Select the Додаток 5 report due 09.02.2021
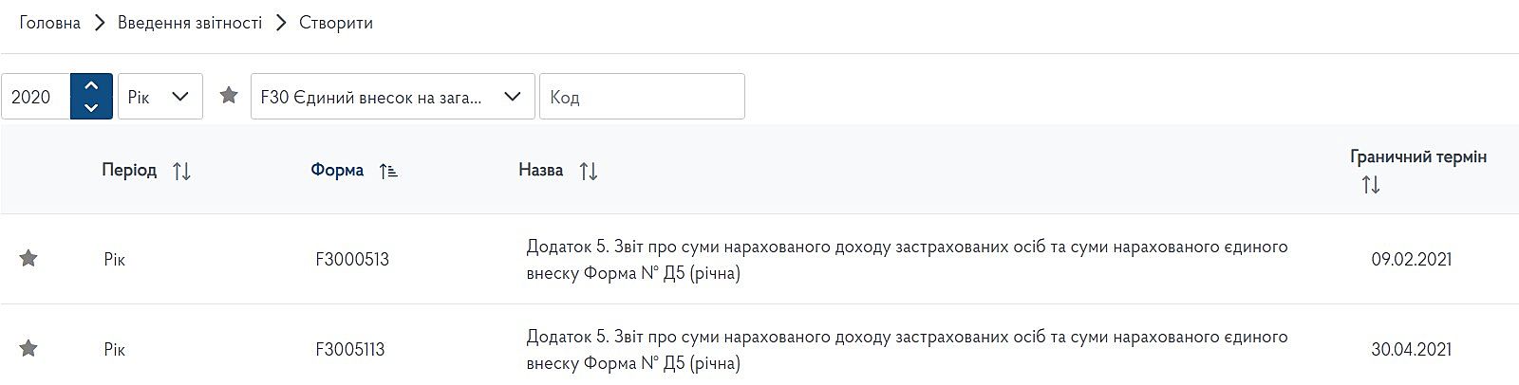Image resolution: width=1519 pixels, height=385 pixels. 906,260
